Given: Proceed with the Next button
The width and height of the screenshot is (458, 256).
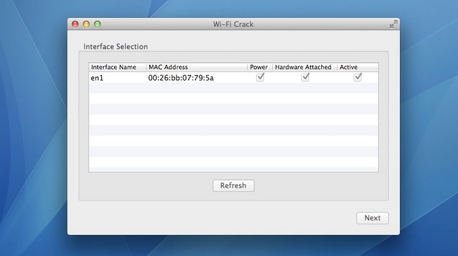Looking at the screenshot, I should pyautogui.click(x=373, y=218).
